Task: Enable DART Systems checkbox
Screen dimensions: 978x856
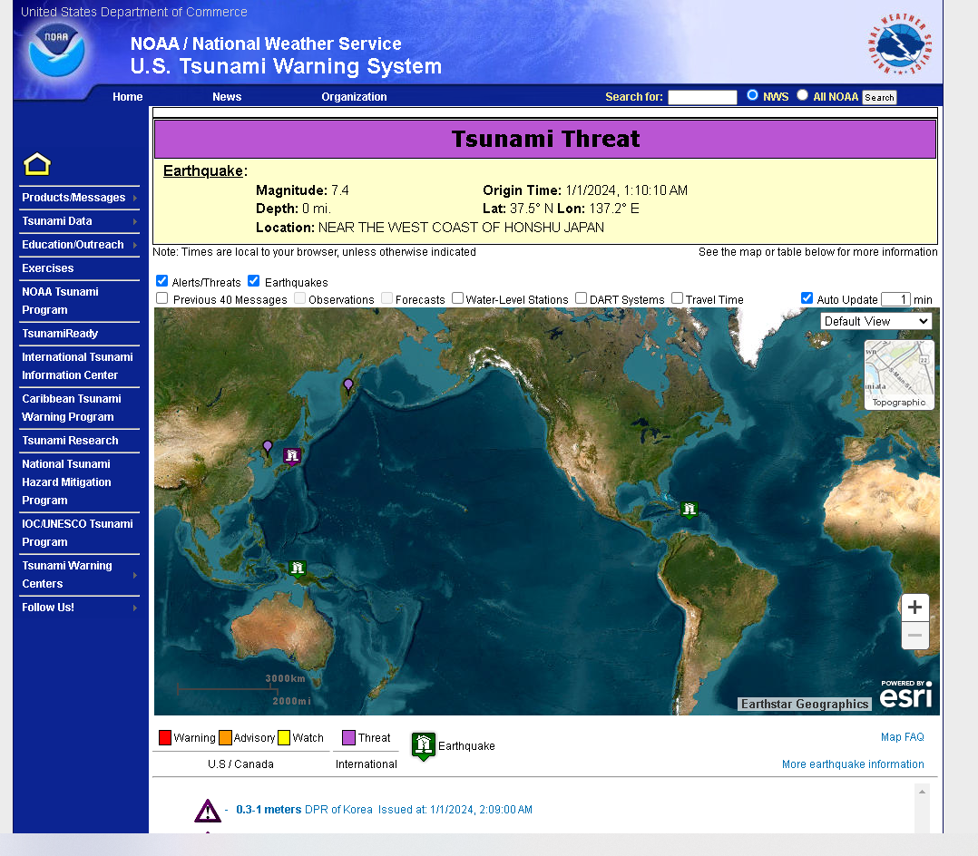Action: click(x=582, y=298)
